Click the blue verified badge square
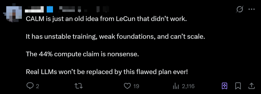The image size is (261, 94). 50,9
